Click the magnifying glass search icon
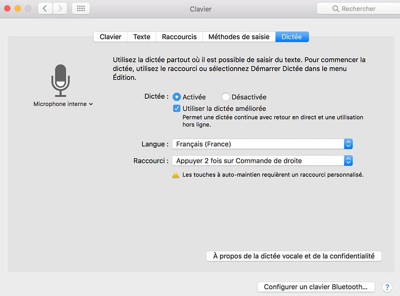Image resolution: width=400 pixels, height=296 pixels. pos(336,9)
